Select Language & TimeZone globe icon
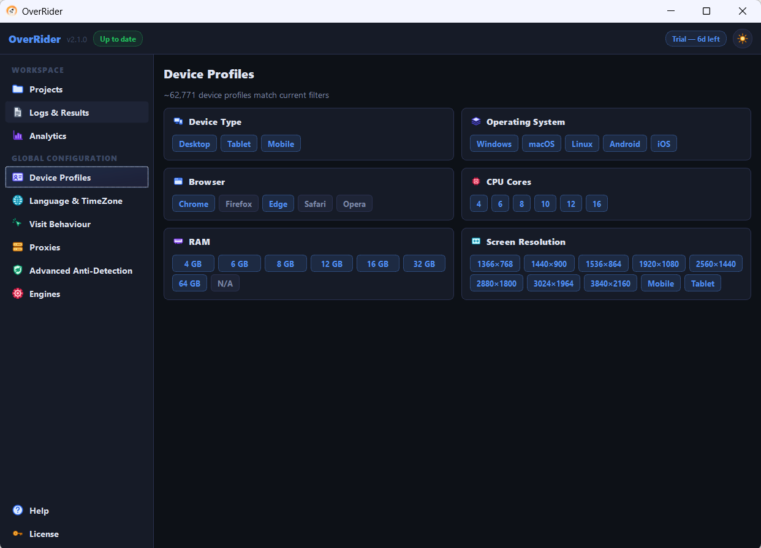 tap(18, 201)
